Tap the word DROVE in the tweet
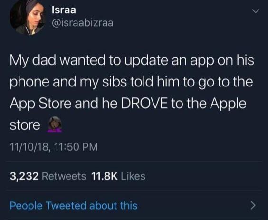Viewport: 268px width, 220px height. click(x=144, y=104)
